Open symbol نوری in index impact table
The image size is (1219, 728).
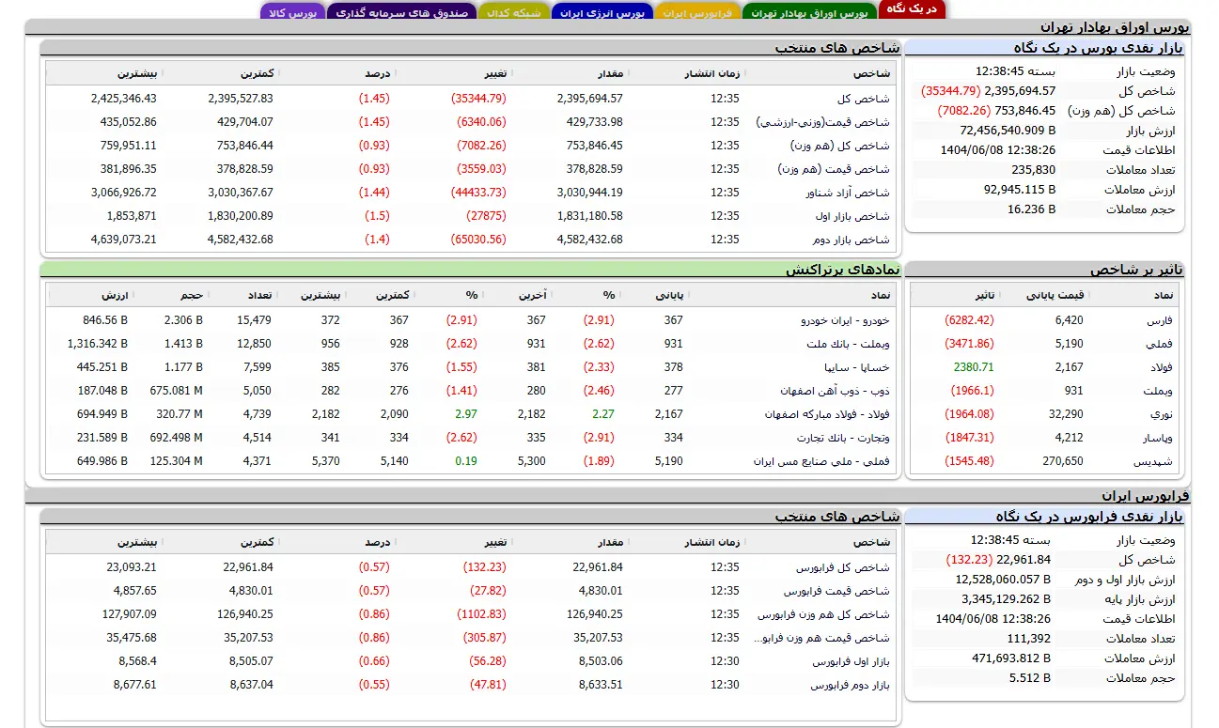click(x=1162, y=414)
